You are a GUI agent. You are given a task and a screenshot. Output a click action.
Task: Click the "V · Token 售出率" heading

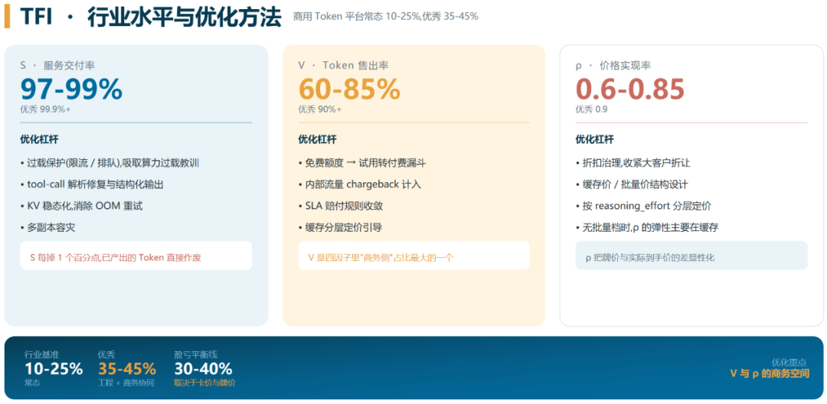click(343, 65)
